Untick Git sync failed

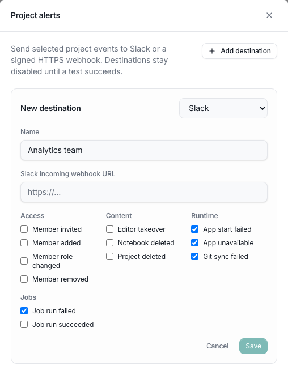coord(195,256)
